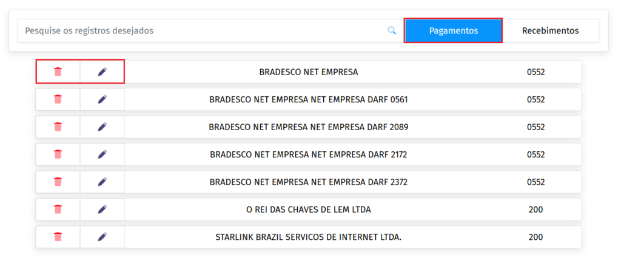
Task: Switch to the Pagamentos tab
Action: (x=453, y=30)
